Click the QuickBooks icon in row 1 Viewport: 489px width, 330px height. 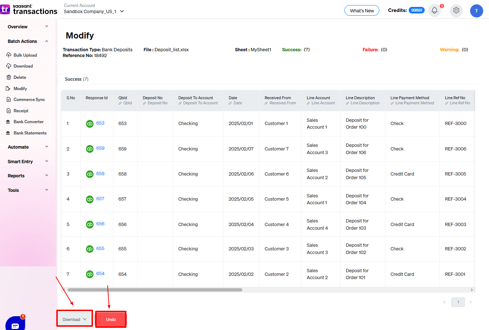click(x=90, y=124)
